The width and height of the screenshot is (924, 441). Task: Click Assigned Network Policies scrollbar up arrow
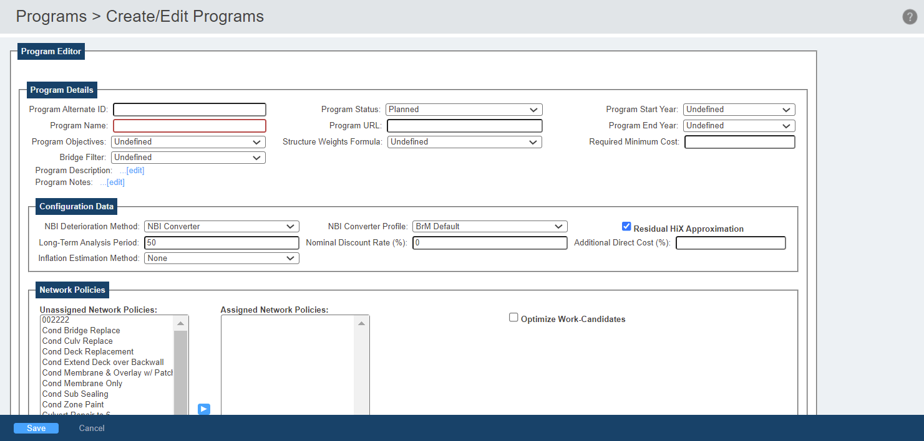361,323
